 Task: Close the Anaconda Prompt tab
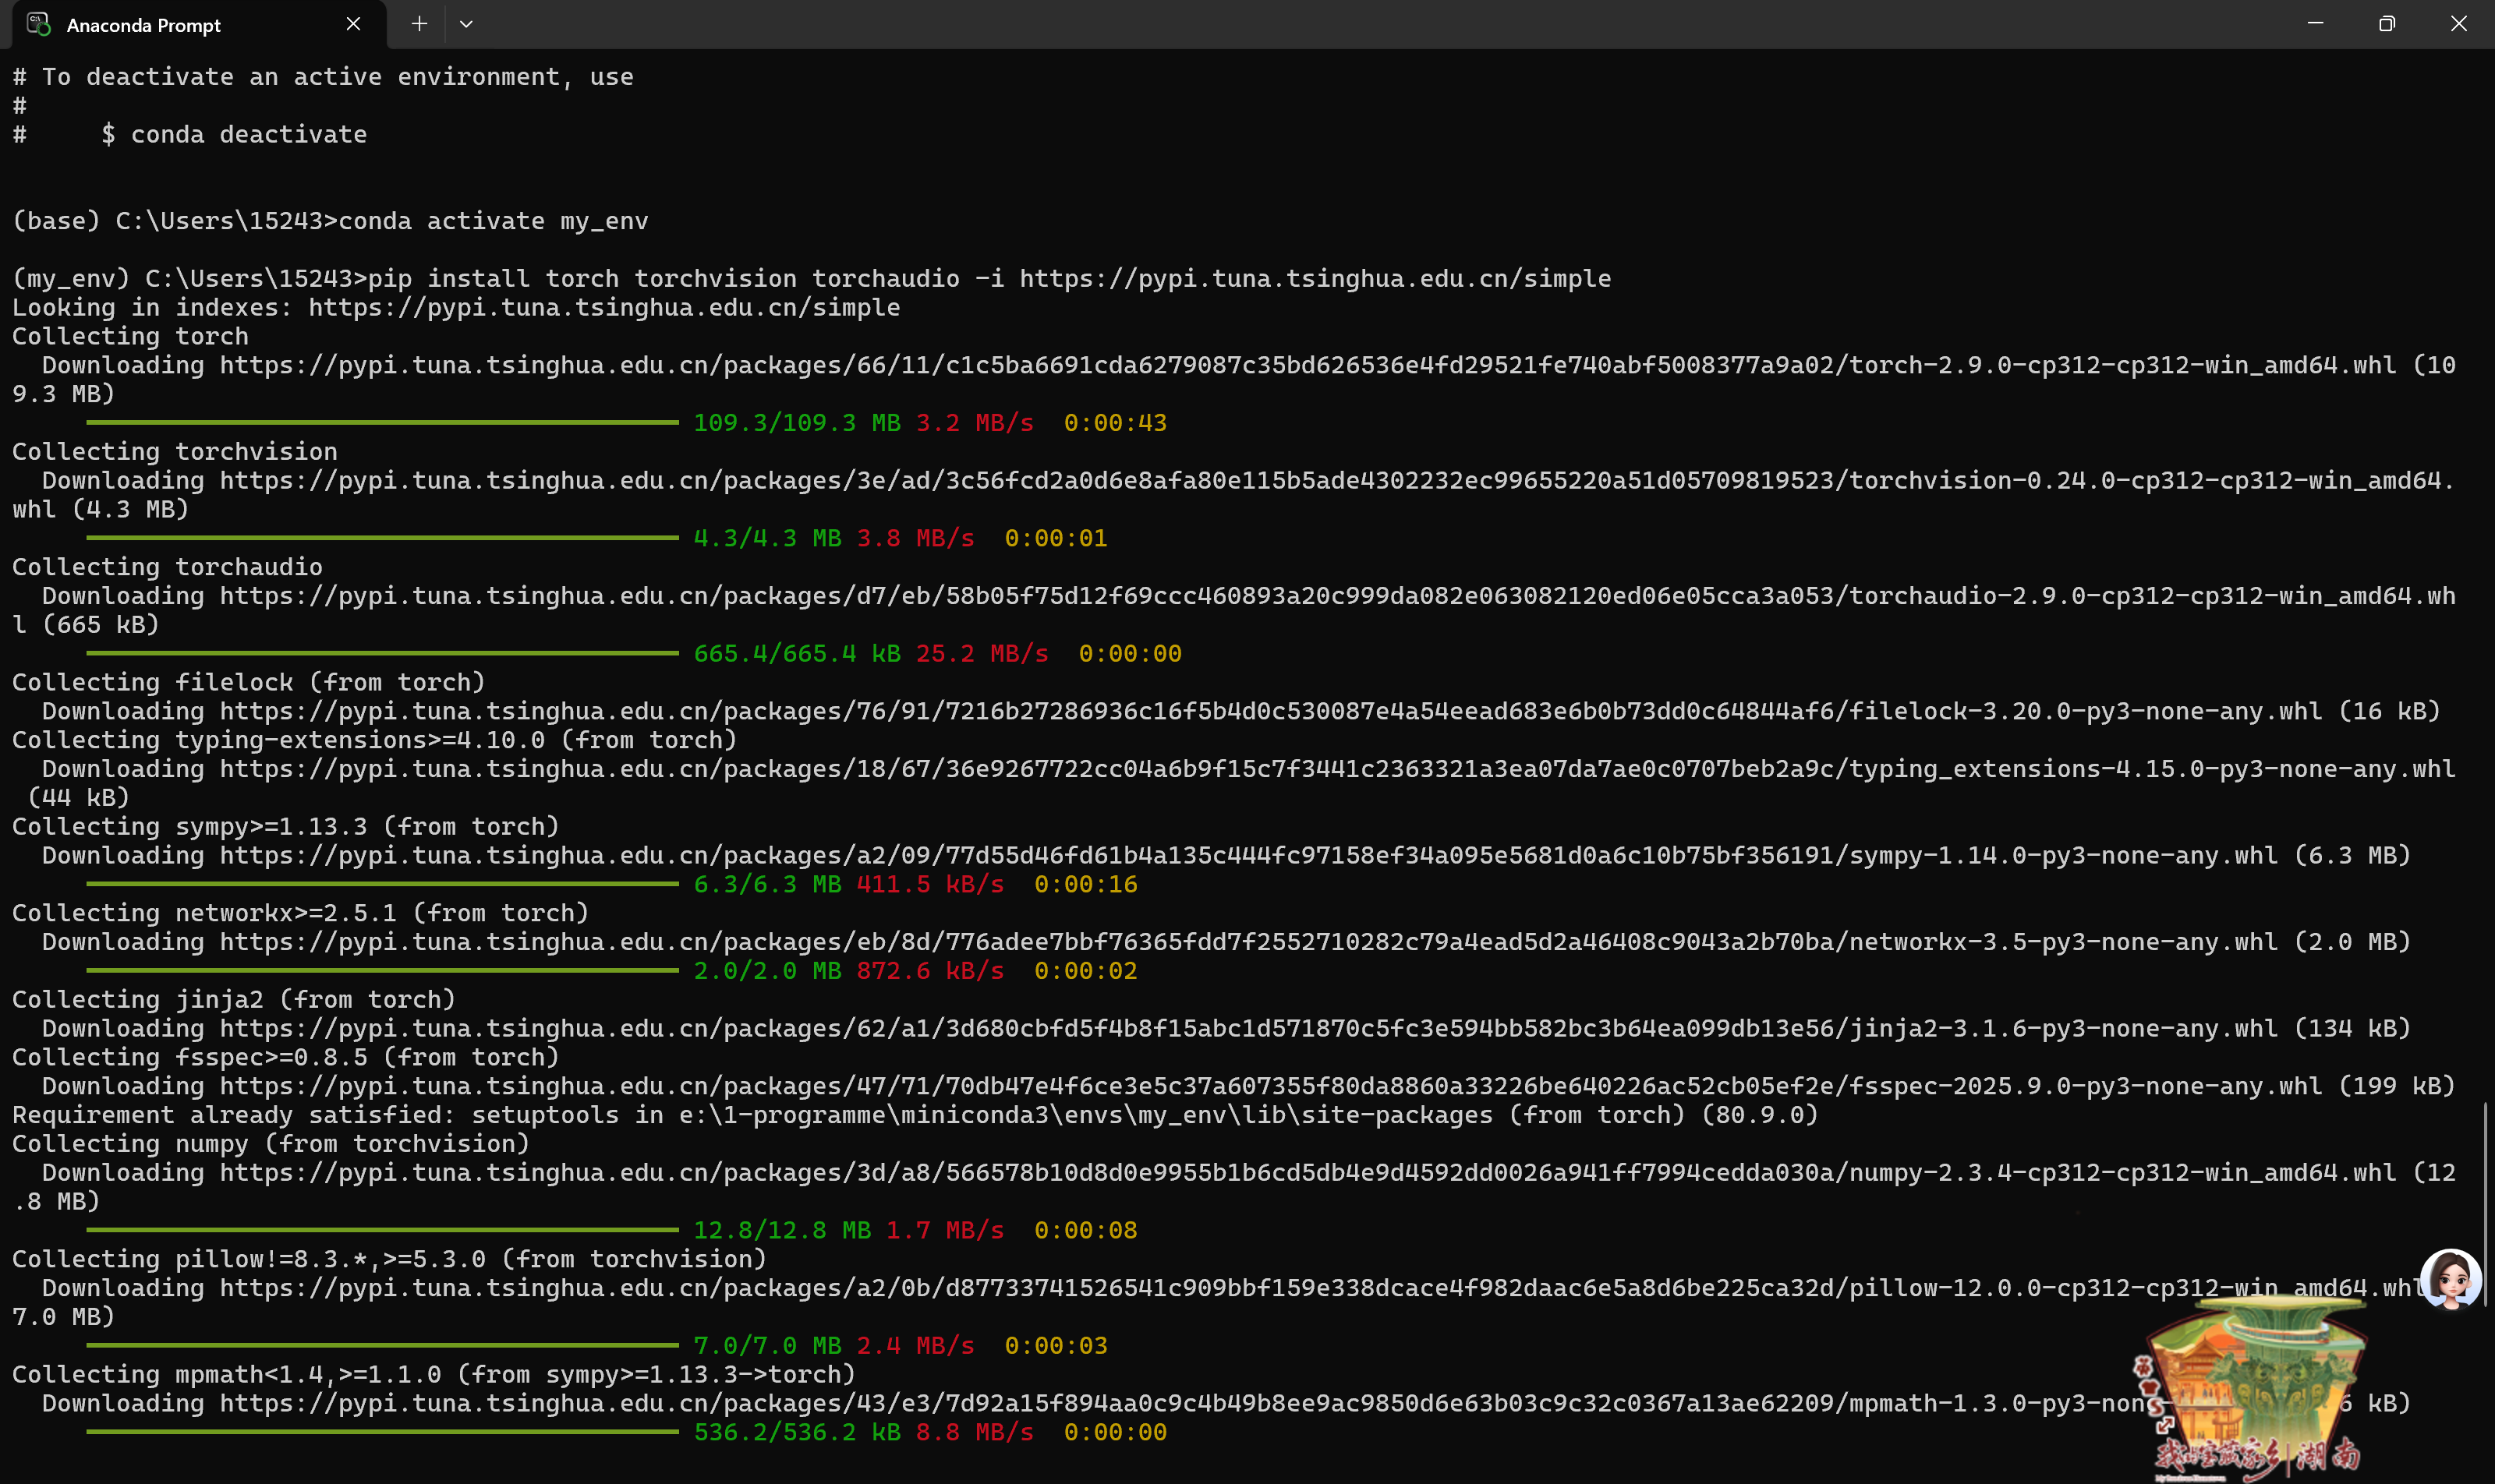pos(353,24)
